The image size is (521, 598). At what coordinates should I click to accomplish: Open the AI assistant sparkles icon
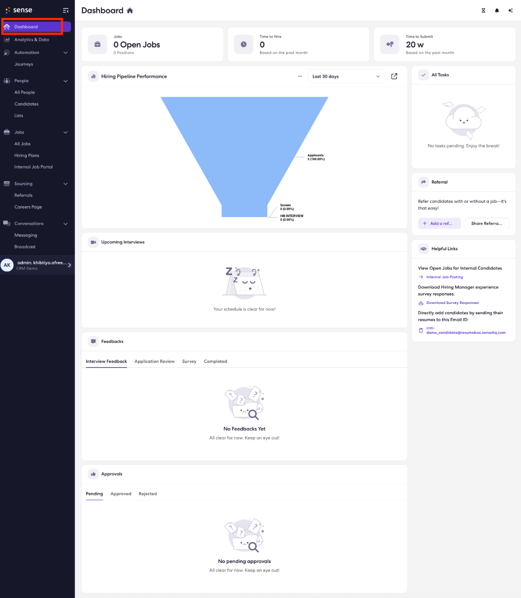click(510, 10)
